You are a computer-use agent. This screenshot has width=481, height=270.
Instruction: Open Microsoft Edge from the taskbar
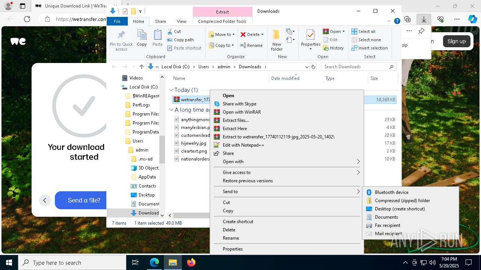tap(154, 262)
